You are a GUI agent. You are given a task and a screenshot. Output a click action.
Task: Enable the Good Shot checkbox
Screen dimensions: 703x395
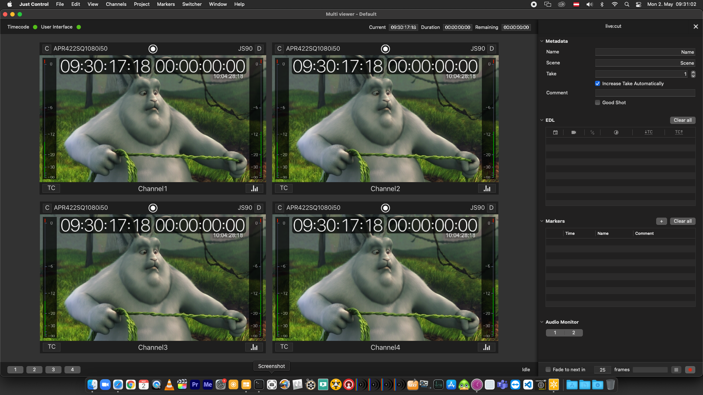[598, 102]
